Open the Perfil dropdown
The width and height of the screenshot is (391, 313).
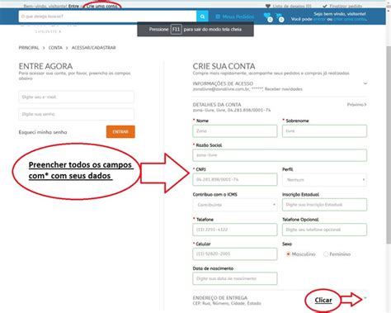(324, 180)
